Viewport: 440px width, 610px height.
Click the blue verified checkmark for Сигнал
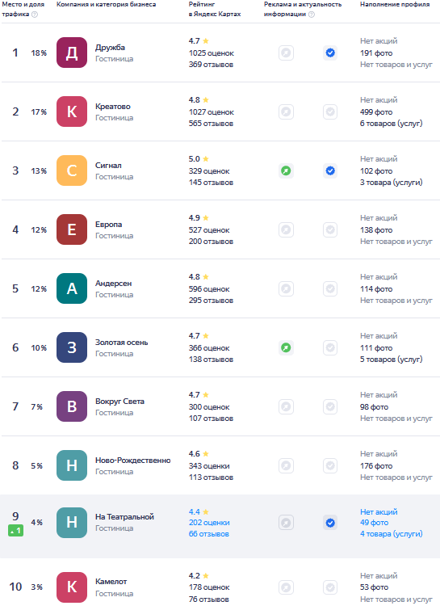coord(330,170)
